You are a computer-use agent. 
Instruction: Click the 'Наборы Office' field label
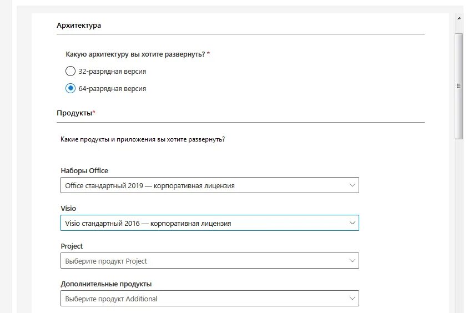click(84, 170)
